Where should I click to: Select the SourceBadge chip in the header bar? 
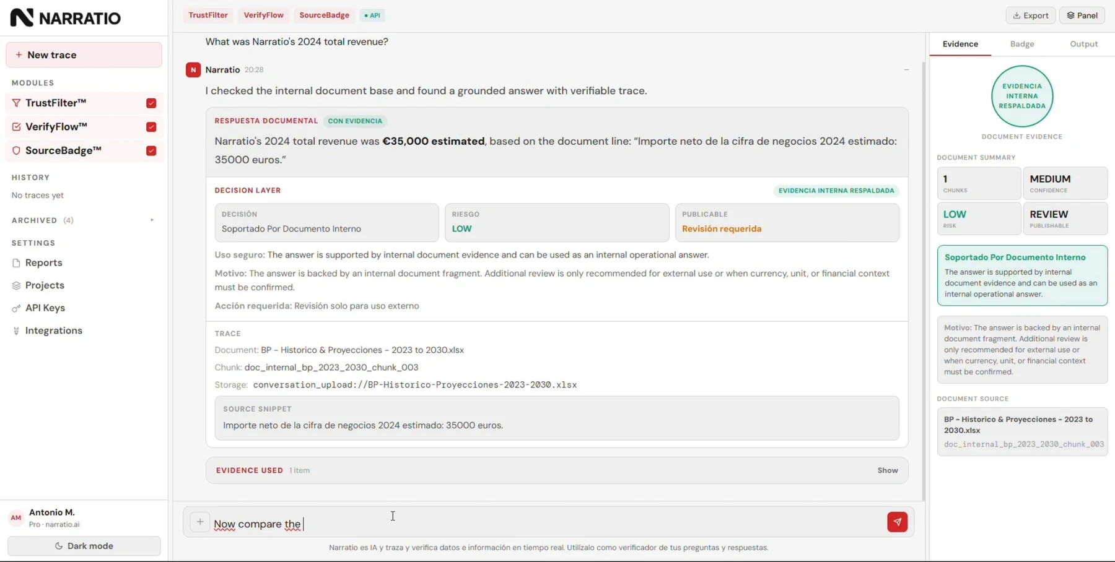(x=325, y=15)
